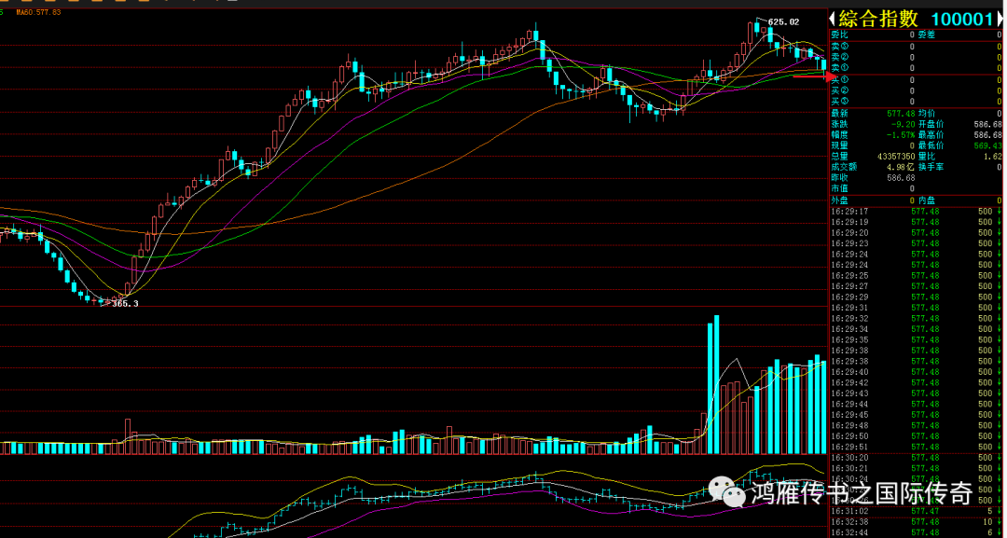Click the 卖② order book row
This screenshot has height=538, width=1007.
click(916, 57)
